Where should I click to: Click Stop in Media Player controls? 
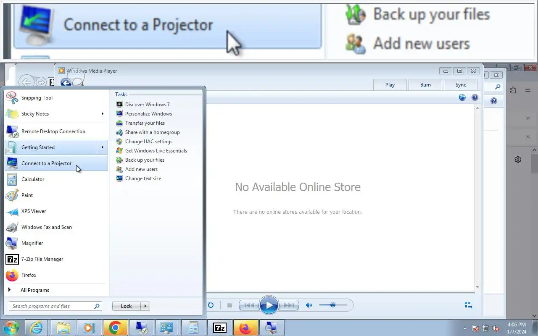tap(229, 305)
